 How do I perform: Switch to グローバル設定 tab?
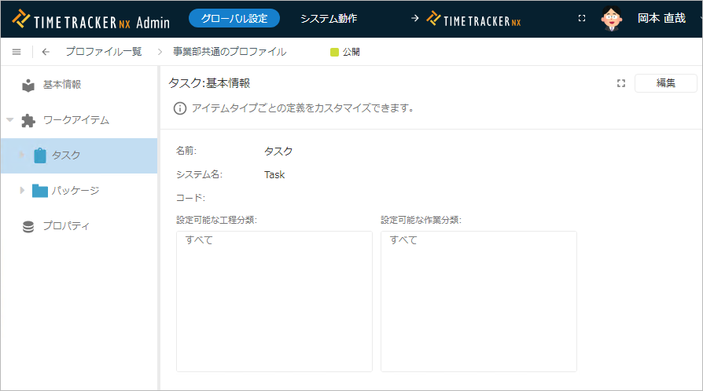pyautogui.click(x=234, y=18)
